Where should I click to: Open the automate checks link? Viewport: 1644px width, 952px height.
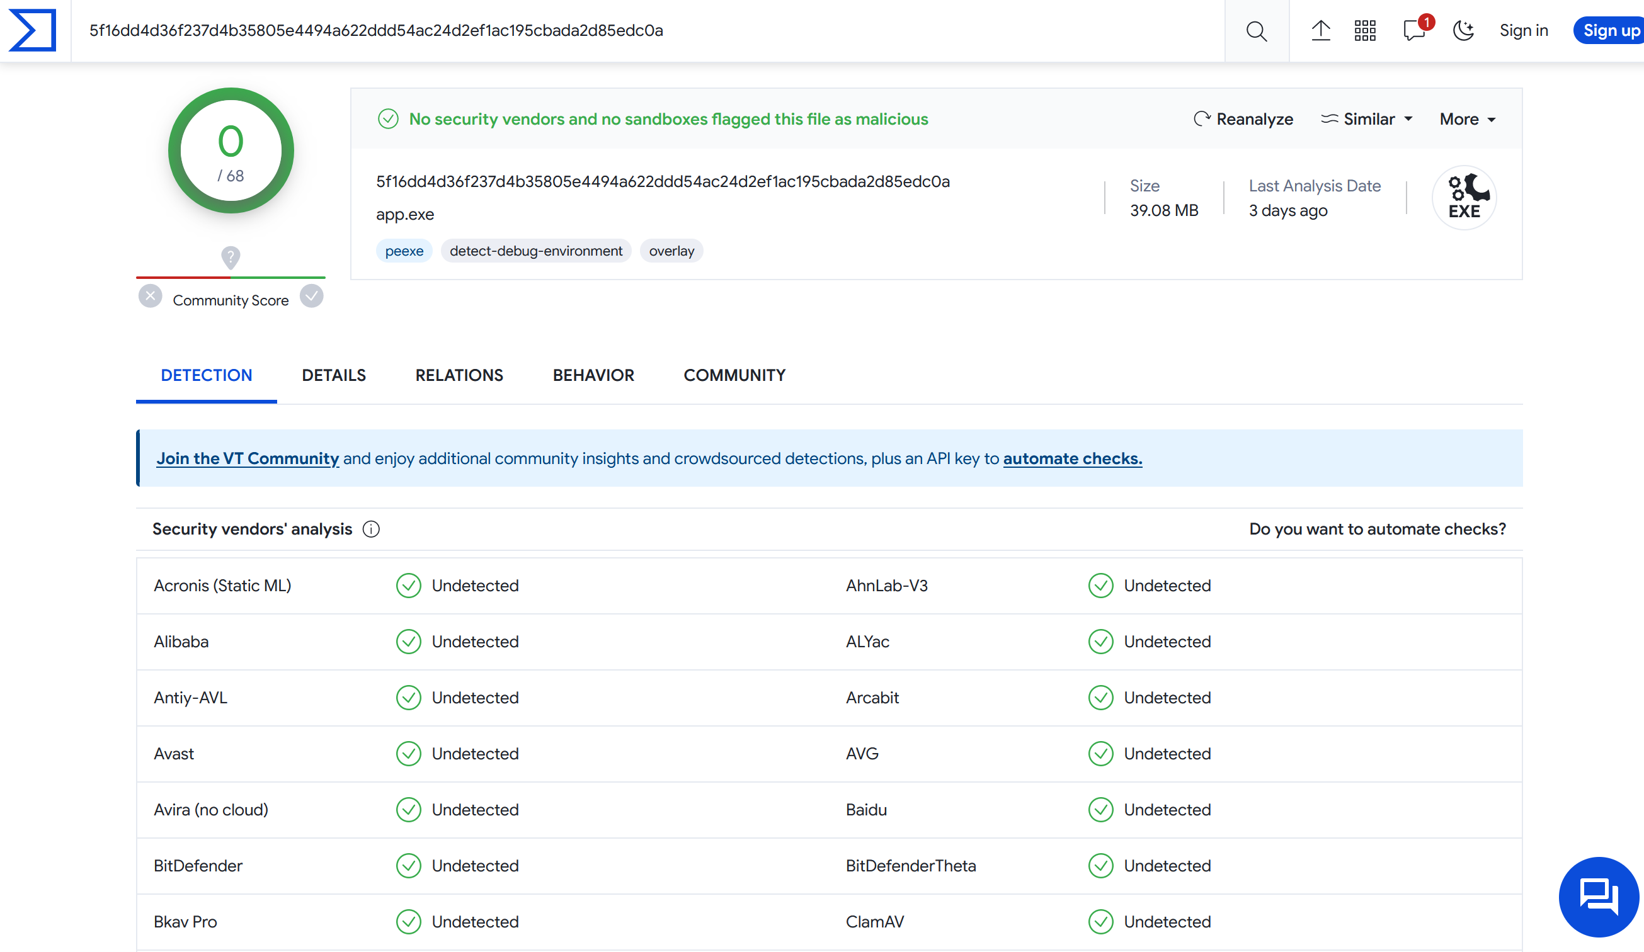pyautogui.click(x=1072, y=459)
